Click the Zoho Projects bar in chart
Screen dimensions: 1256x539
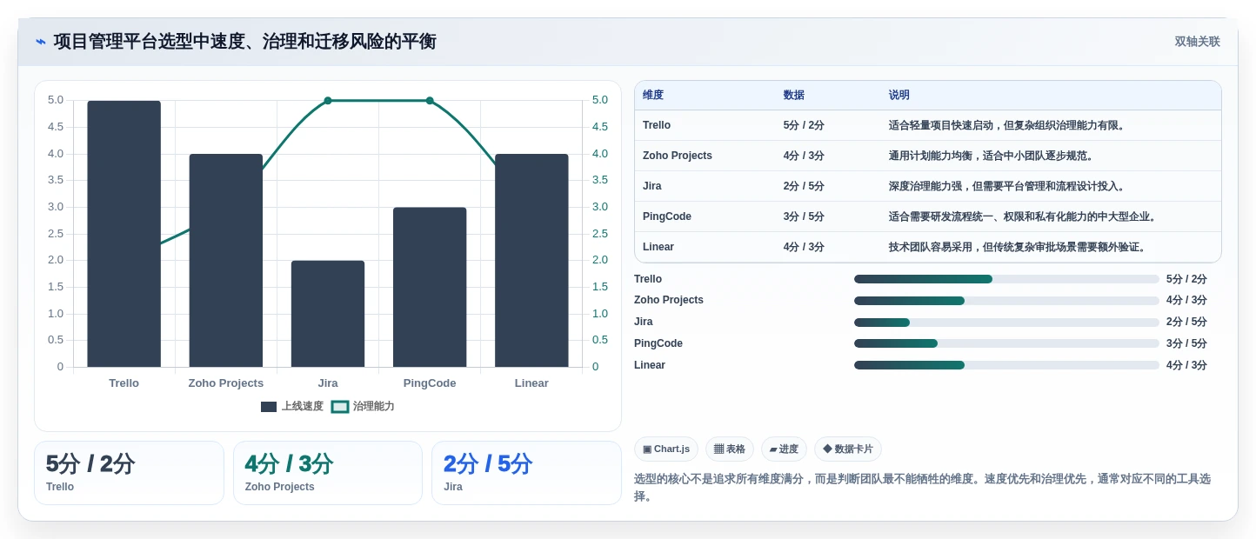pyautogui.click(x=226, y=261)
